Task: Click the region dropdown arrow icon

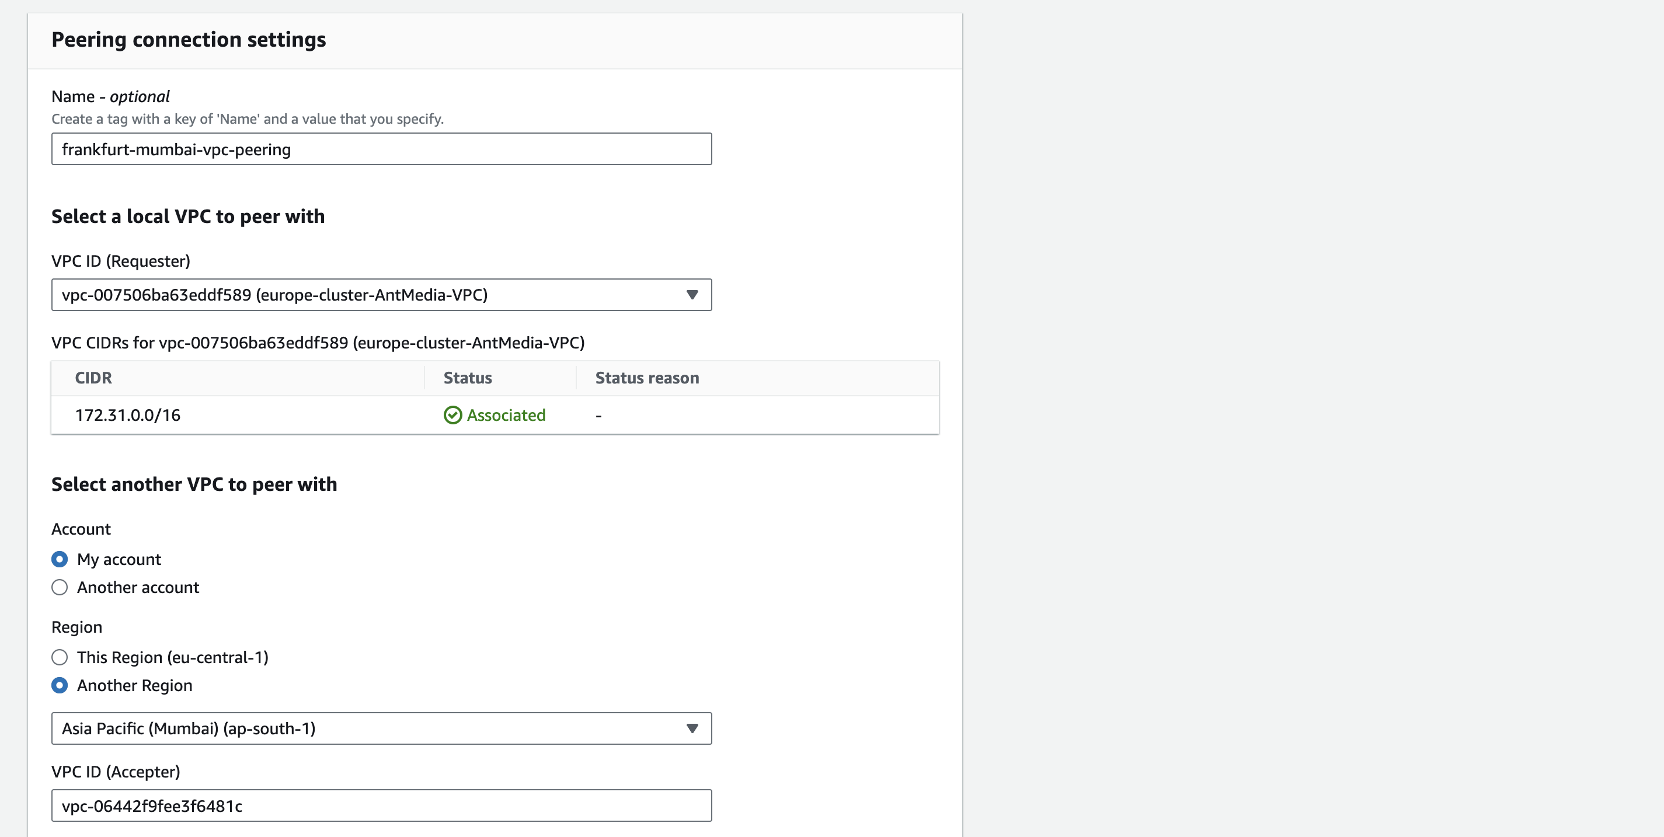Action: (692, 728)
